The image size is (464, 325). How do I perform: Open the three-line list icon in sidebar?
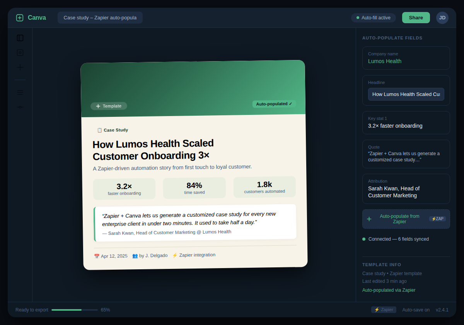pyautogui.click(x=20, y=92)
